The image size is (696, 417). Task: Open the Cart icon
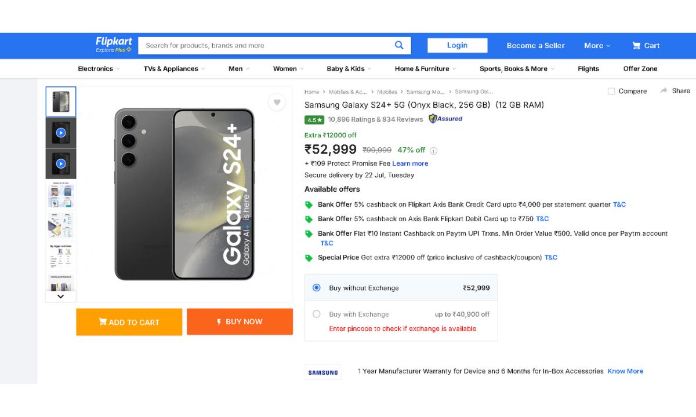pos(637,46)
